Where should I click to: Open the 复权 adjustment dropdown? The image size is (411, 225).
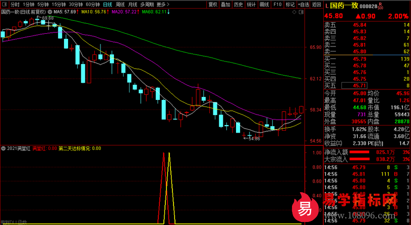[x=213, y=5]
